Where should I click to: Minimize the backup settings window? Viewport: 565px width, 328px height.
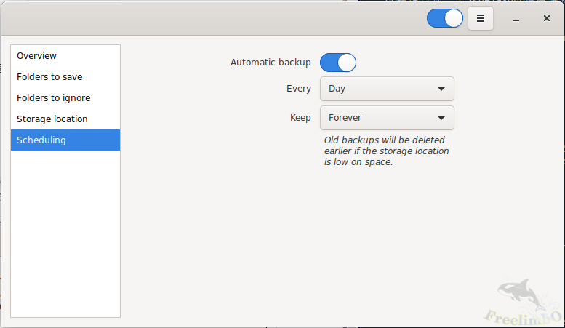point(516,18)
